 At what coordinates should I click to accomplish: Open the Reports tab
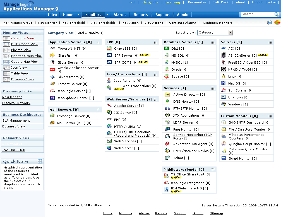[141, 15]
